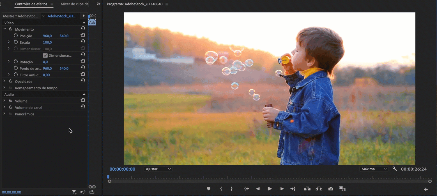The height and width of the screenshot is (196, 437).
Task: Click play audio only button
Action: [83, 192]
